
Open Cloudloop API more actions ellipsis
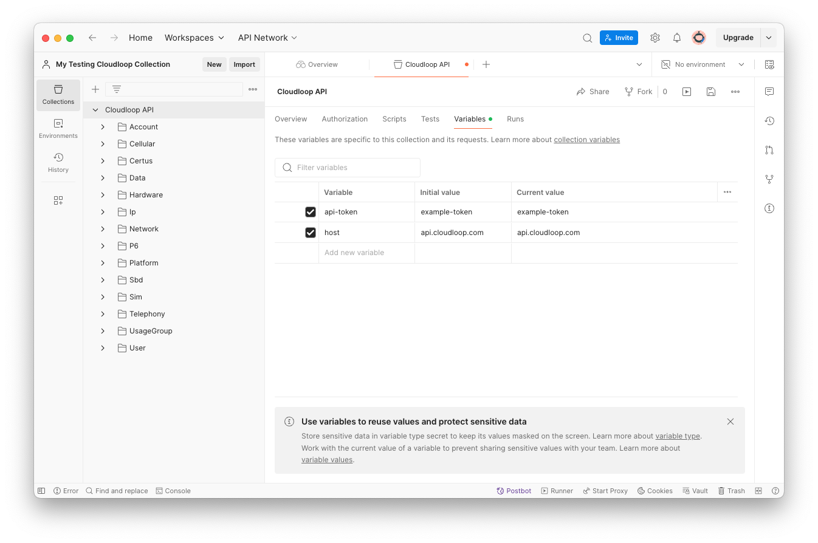tap(735, 92)
